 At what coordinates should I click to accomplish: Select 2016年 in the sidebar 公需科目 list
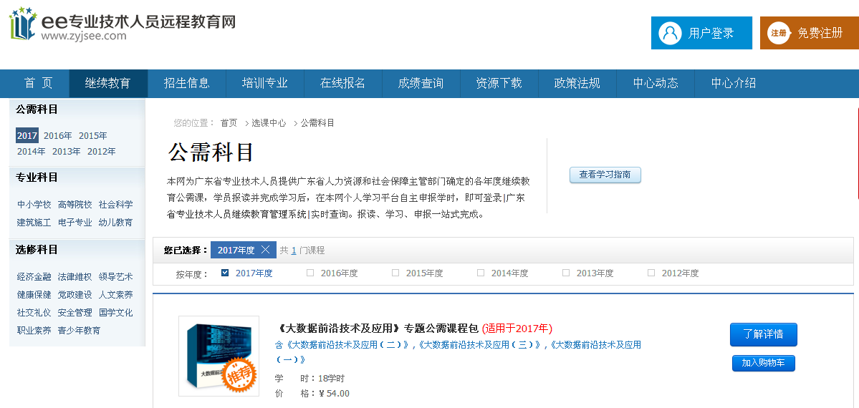coord(57,136)
